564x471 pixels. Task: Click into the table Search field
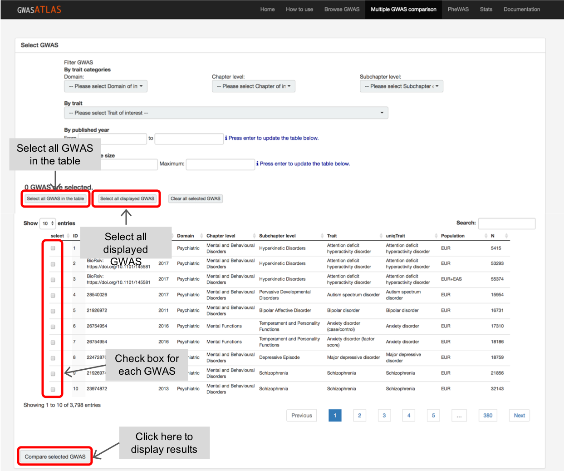506,223
